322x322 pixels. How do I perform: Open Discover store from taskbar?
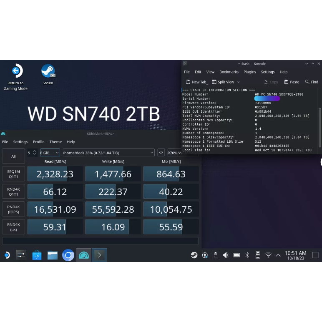tap(37, 255)
